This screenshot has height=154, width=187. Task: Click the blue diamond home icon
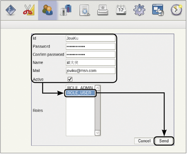click(x=11, y=10)
